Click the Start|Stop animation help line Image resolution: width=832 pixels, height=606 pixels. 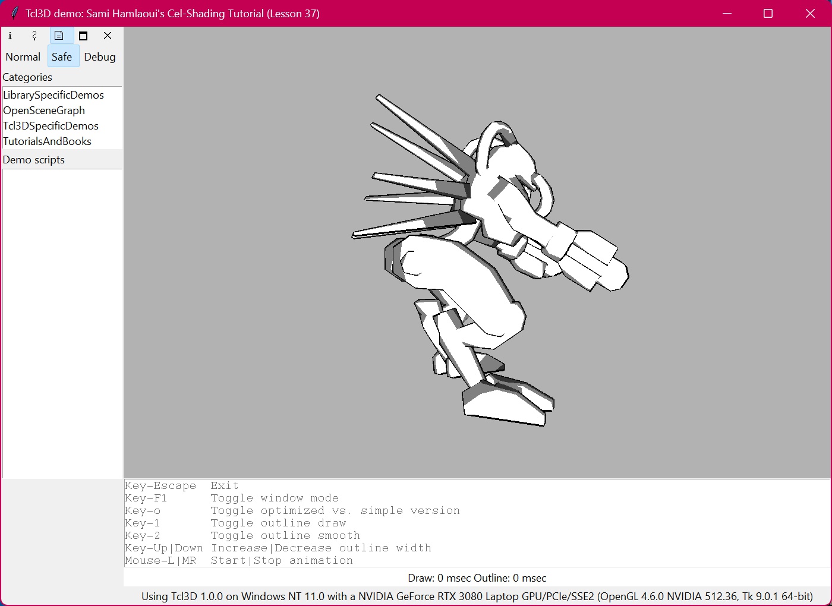coord(239,561)
